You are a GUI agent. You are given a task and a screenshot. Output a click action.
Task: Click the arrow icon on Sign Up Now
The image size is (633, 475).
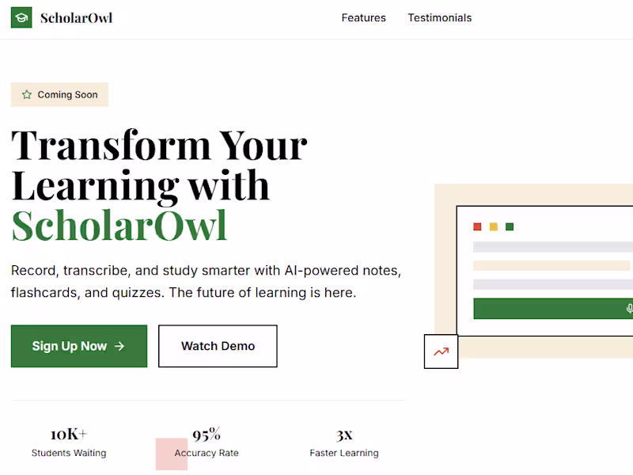pos(119,346)
